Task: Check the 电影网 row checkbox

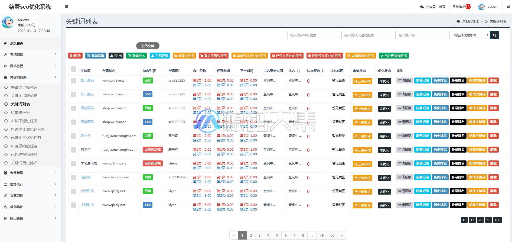Action: [x=73, y=178]
